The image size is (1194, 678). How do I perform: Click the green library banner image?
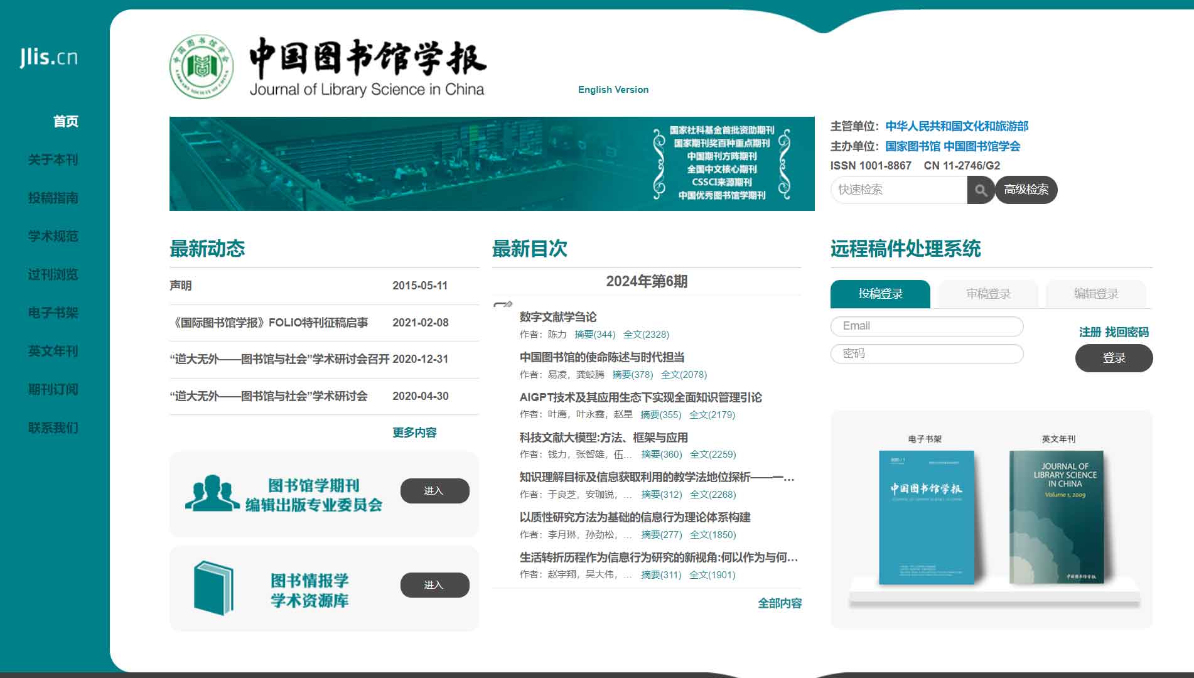(492, 164)
